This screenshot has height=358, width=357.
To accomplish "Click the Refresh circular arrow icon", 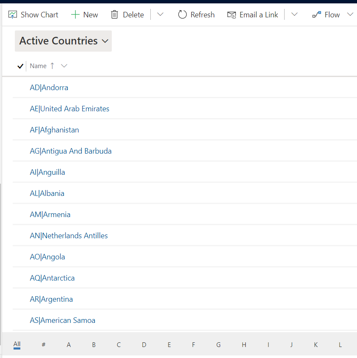I will pyautogui.click(x=183, y=15).
